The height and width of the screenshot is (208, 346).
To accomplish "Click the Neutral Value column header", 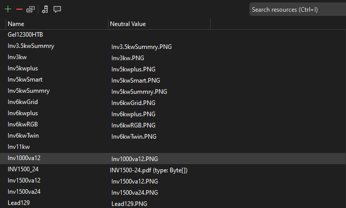I will point(128,23).
